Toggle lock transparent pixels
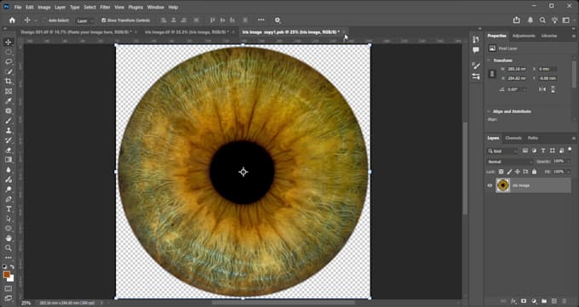The image size is (579, 307). (x=501, y=172)
